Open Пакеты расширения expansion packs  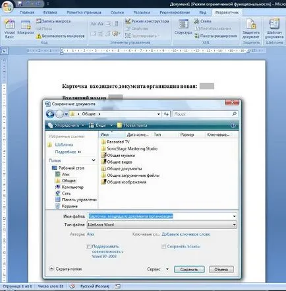215,36
